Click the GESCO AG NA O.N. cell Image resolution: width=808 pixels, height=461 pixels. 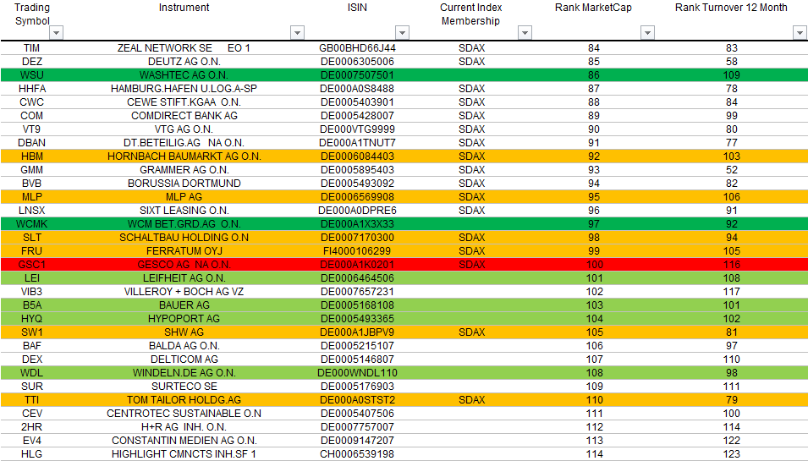click(184, 264)
